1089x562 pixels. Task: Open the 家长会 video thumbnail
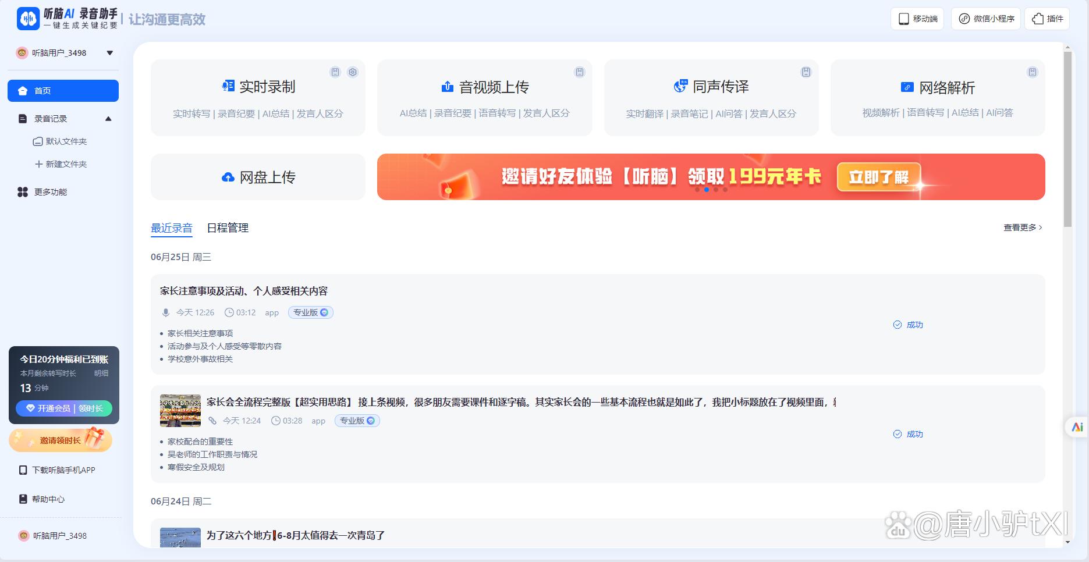pyautogui.click(x=179, y=410)
